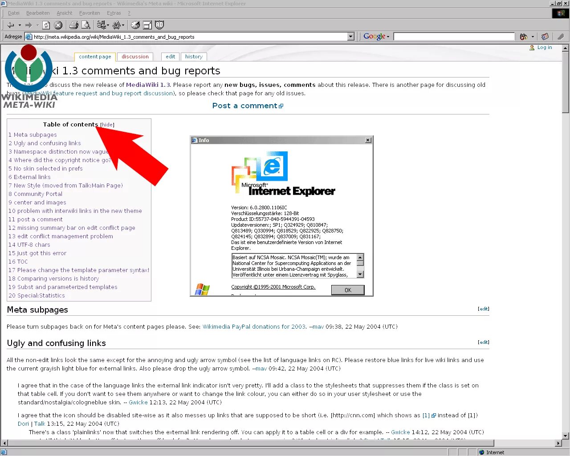Click OK in the Info dialog
The height and width of the screenshot is (456, 570).
click(348, 290)
